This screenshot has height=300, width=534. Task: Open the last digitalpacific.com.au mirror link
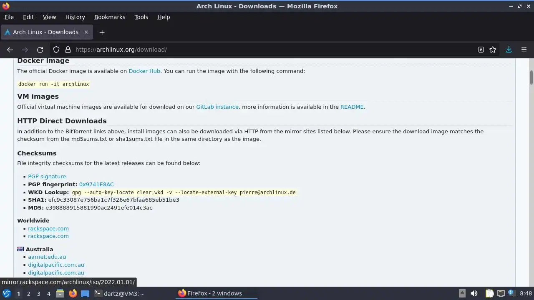click(56, 272)
